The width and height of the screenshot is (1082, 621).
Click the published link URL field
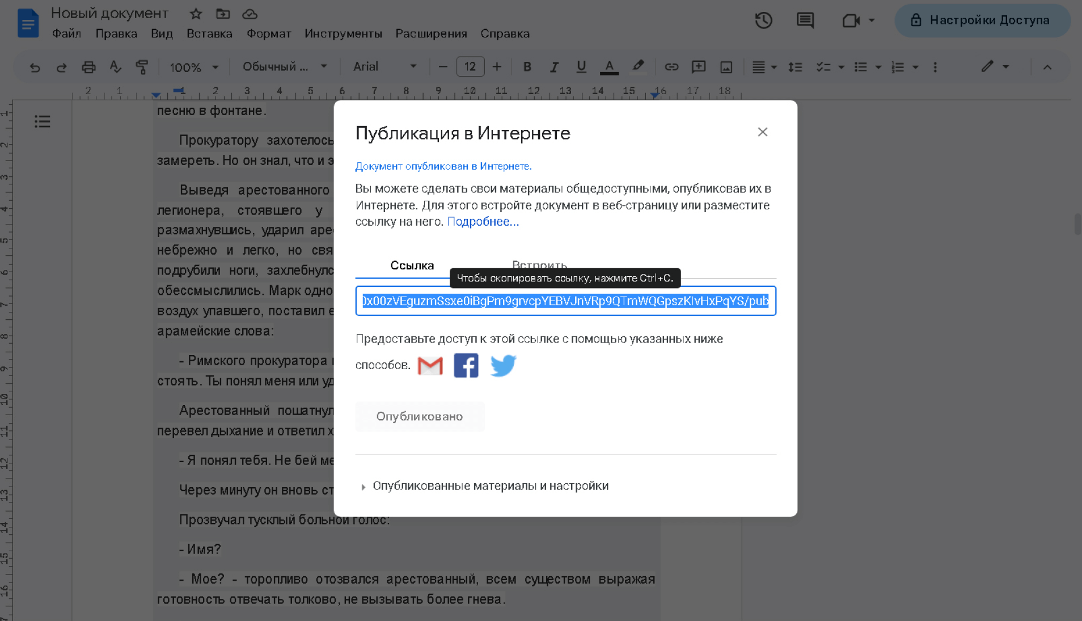pyautogui.click(x=565, y=301)
